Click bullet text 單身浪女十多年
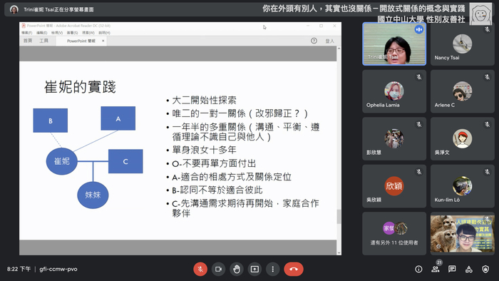The image size is (499, 281). click(x=204, y=150)
